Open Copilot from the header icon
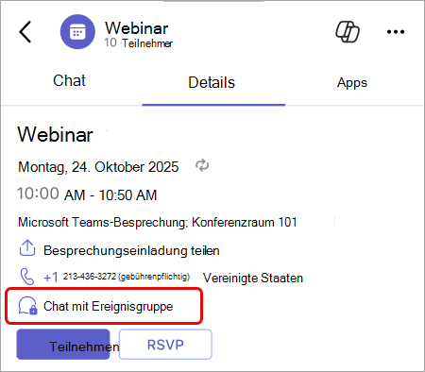Image resolution: width=425 pixels, height=372 pixels. 348,31
